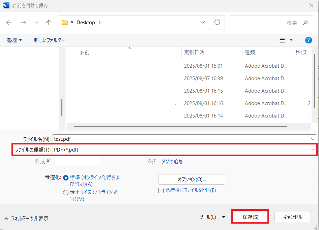The image size is (319, 230).
Task: Click キャンセル button
Action: (293, 217)
